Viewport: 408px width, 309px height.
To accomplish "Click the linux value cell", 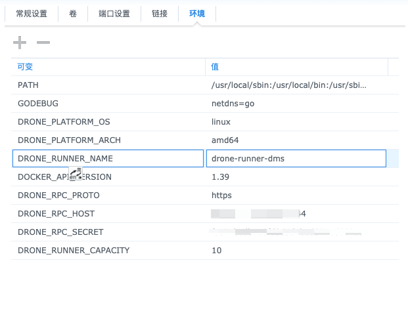I will coord(221,122).
